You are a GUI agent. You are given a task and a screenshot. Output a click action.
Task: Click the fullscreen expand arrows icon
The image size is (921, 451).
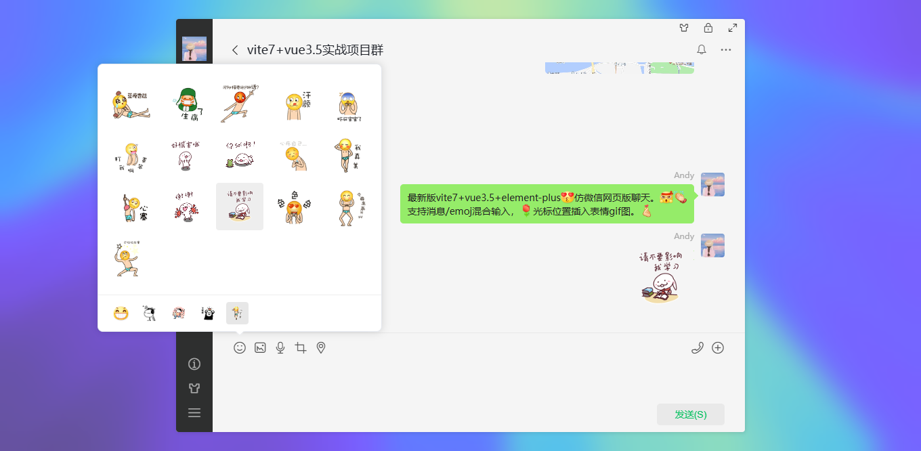[733, 28]
